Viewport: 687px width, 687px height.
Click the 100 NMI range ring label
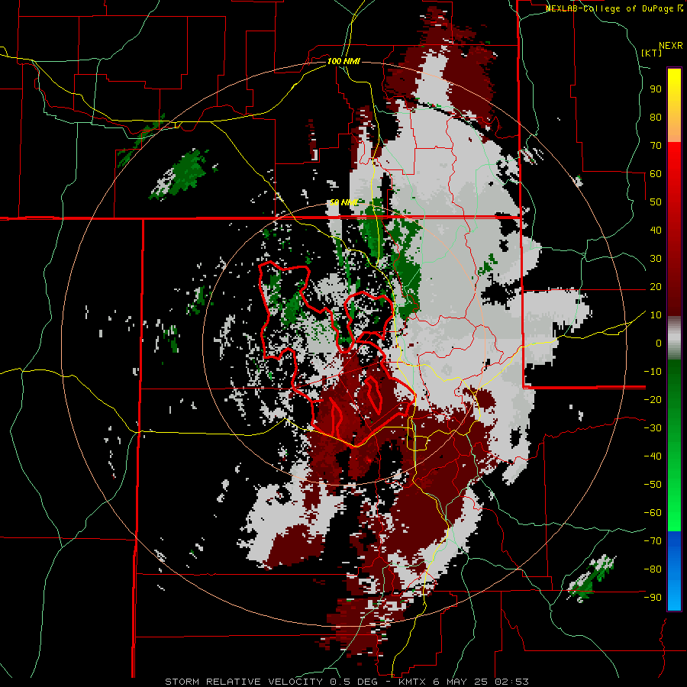click(343, 61)
